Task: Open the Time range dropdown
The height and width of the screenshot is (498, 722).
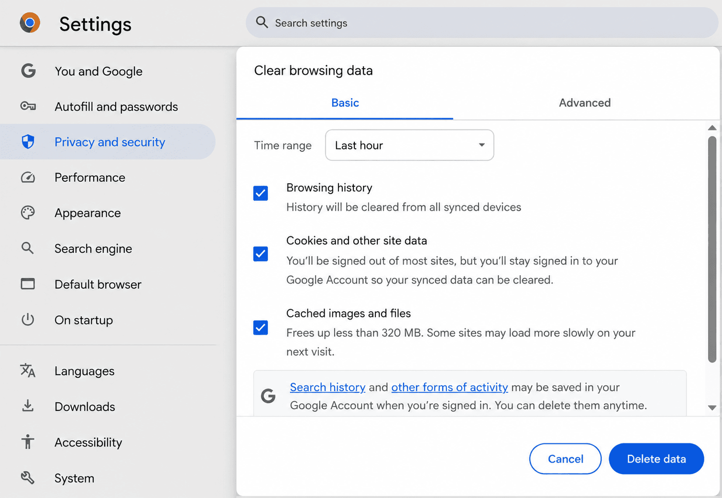Action: click(x=409, y=145)
